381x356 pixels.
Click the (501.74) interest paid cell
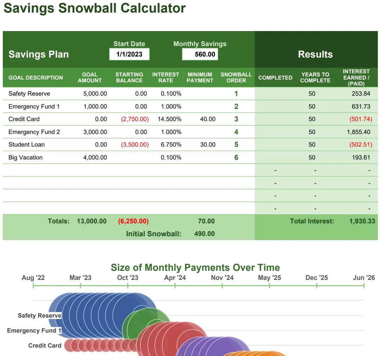pyautogui.click(x=361, y=119)
